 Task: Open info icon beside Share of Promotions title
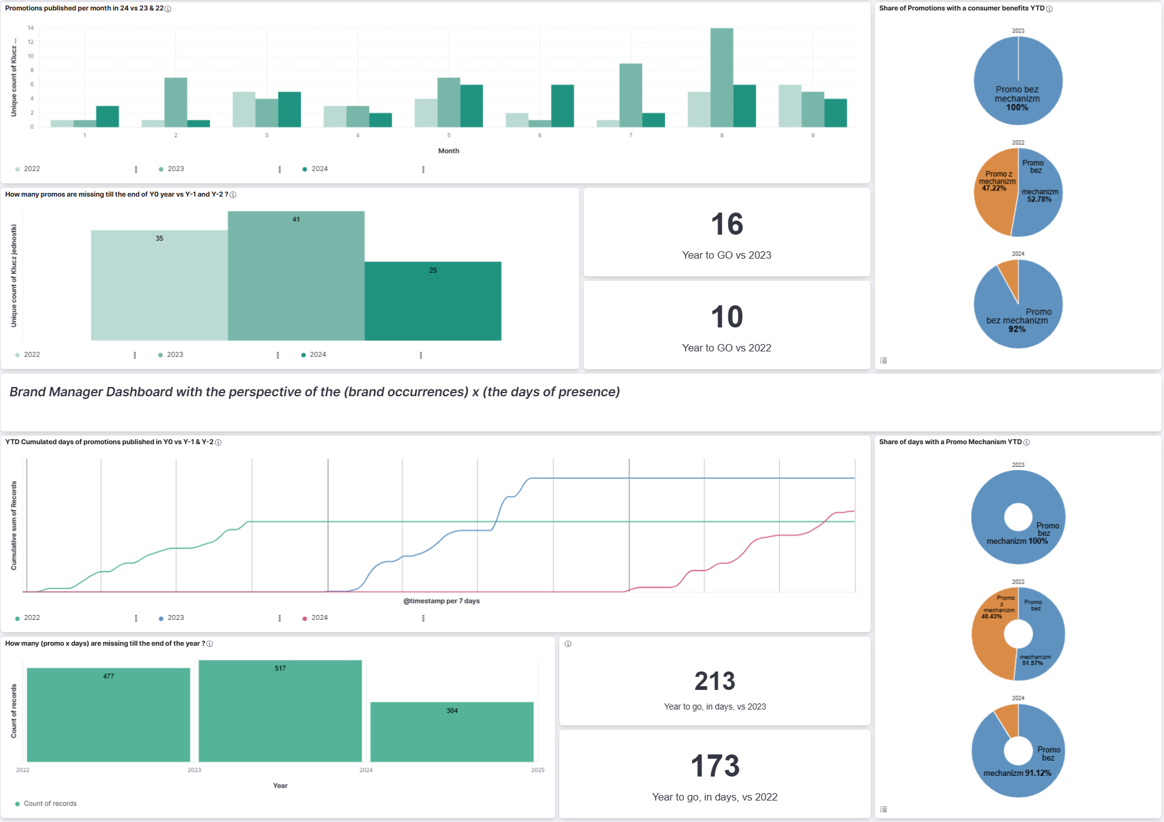tap(1049, 9)
